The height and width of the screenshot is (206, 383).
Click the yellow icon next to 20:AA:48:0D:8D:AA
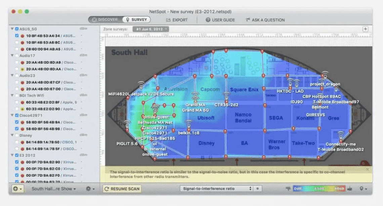tap(22, 69)
